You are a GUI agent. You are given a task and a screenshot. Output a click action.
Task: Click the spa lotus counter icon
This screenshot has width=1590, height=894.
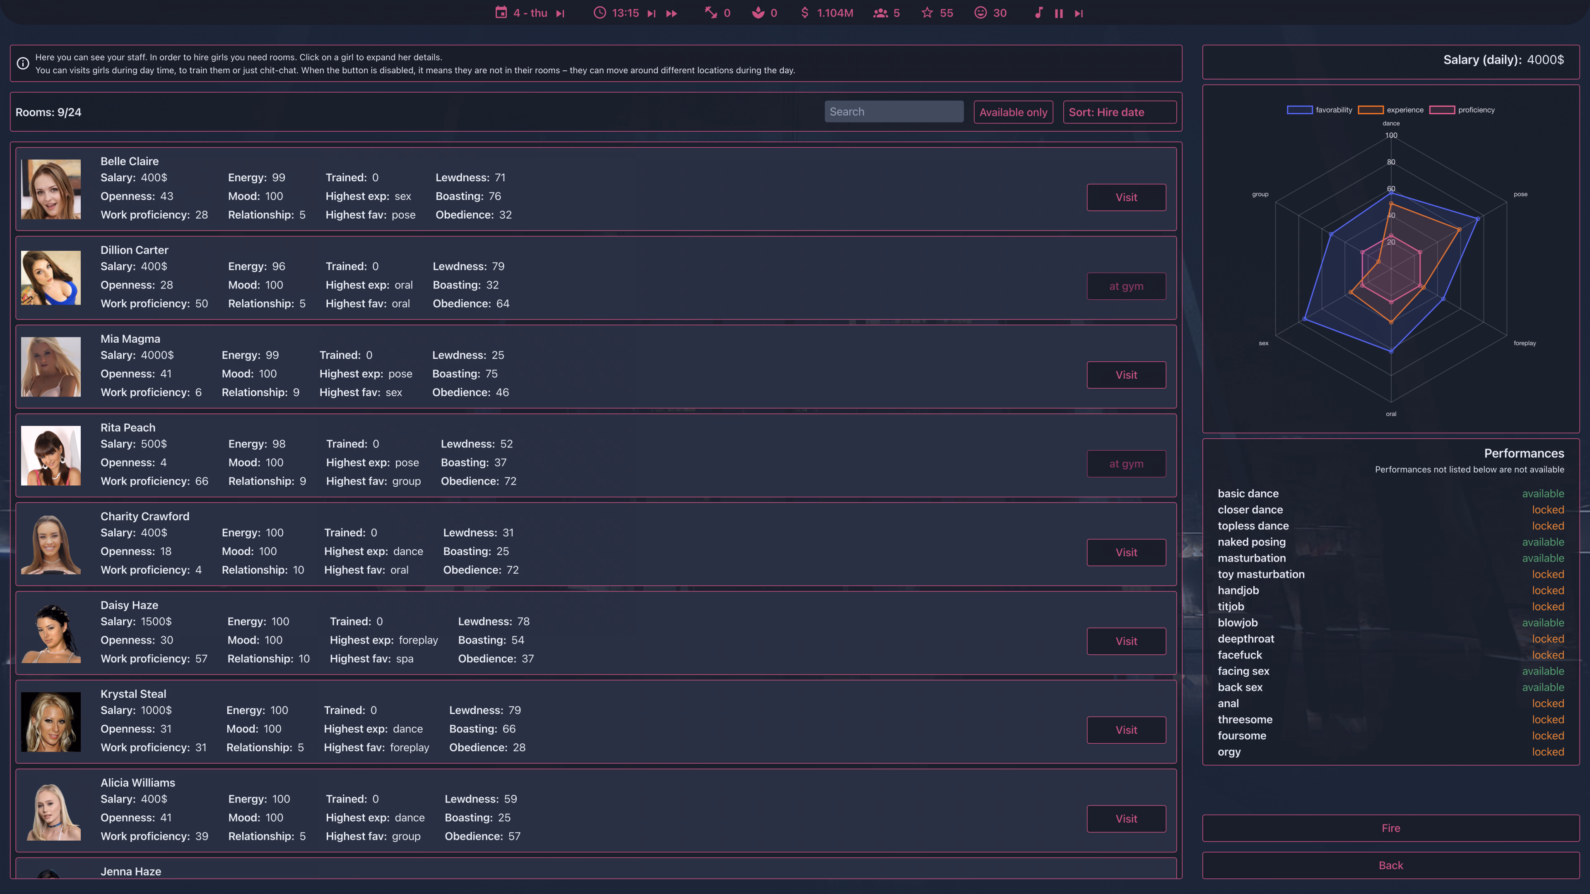(x=758, y=13)
